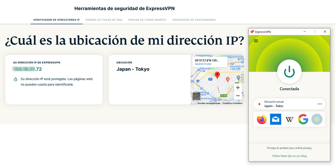Select Japón - Tokio current location

click(x=289, y=104)
